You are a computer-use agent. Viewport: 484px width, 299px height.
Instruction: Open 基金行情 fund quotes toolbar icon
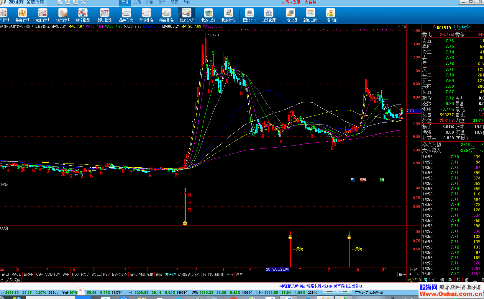[x=22, y=15]
